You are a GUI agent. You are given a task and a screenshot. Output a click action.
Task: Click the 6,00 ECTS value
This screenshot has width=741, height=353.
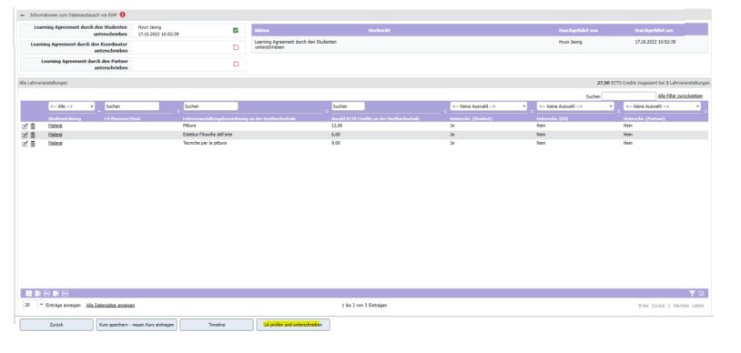click(336, 135)
